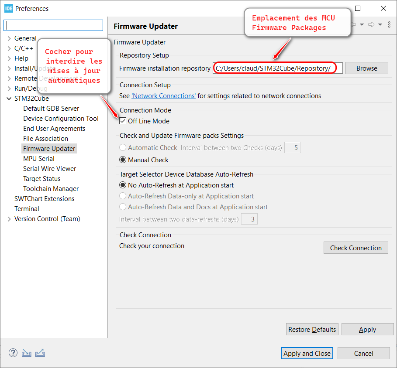Click the Cancel button
Screen dimensions: 397x368
coord(363,353)
